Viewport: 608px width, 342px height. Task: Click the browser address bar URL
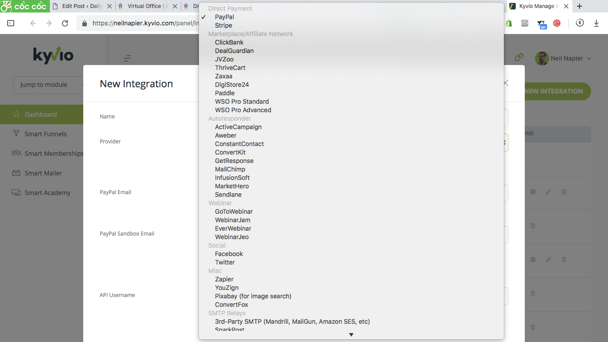click(146, 23)
